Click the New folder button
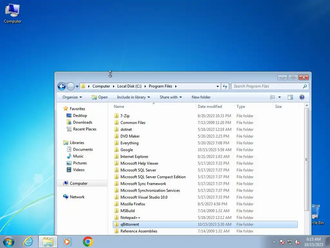 (x=201, y=97)
